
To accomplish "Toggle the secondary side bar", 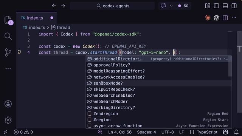I will point(234,6).
